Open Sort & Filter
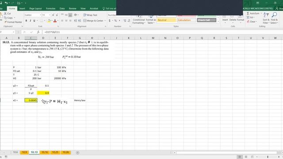 point(266,18)
